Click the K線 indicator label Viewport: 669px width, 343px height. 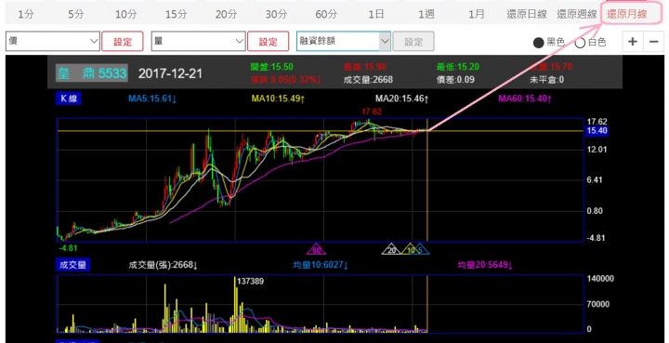pyautogui.click(x=68, y=99)
